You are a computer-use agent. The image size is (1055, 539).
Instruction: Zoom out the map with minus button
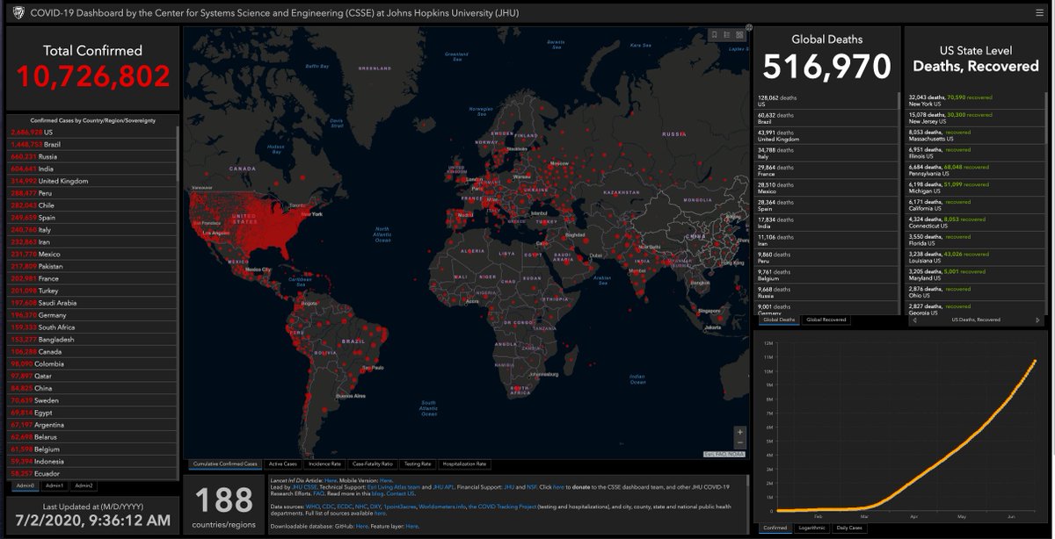[740, 443]
